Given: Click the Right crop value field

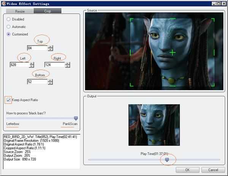Looking at the screenshot, I should click(54, 65).
